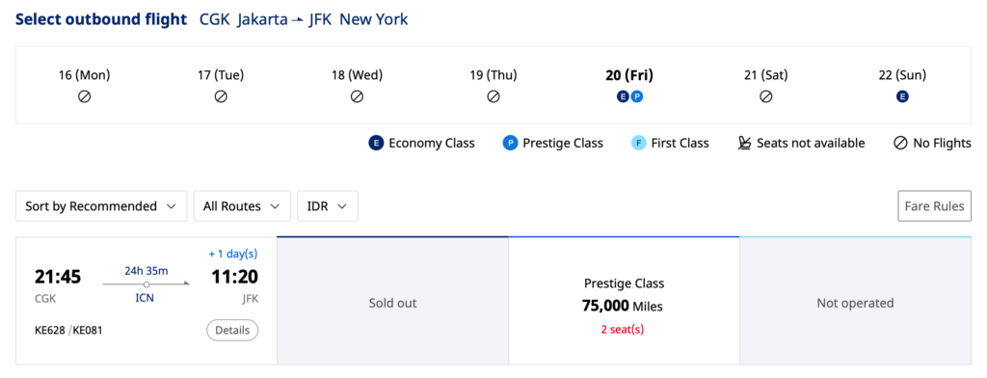Click the Economy E badge under 20 (Fri)

[x=624, y=97]
